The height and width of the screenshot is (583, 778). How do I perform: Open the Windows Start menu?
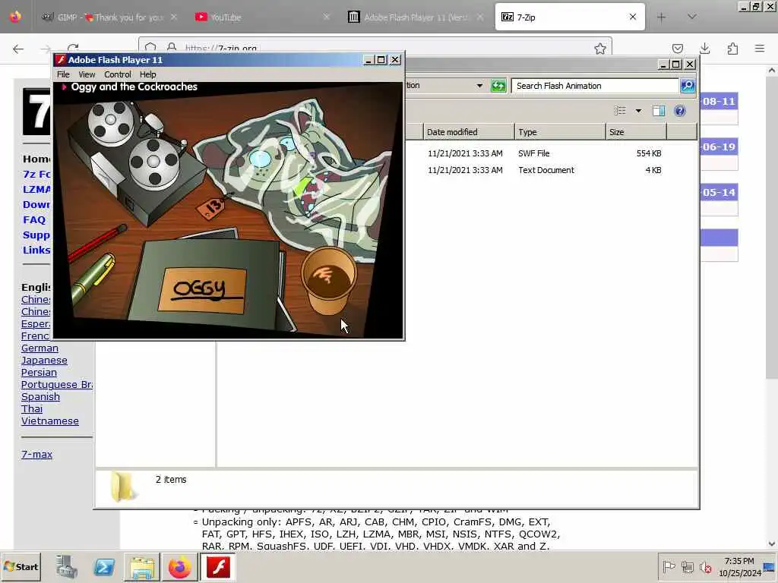tap(21, 566)
